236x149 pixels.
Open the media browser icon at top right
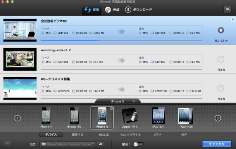point(228,10)
